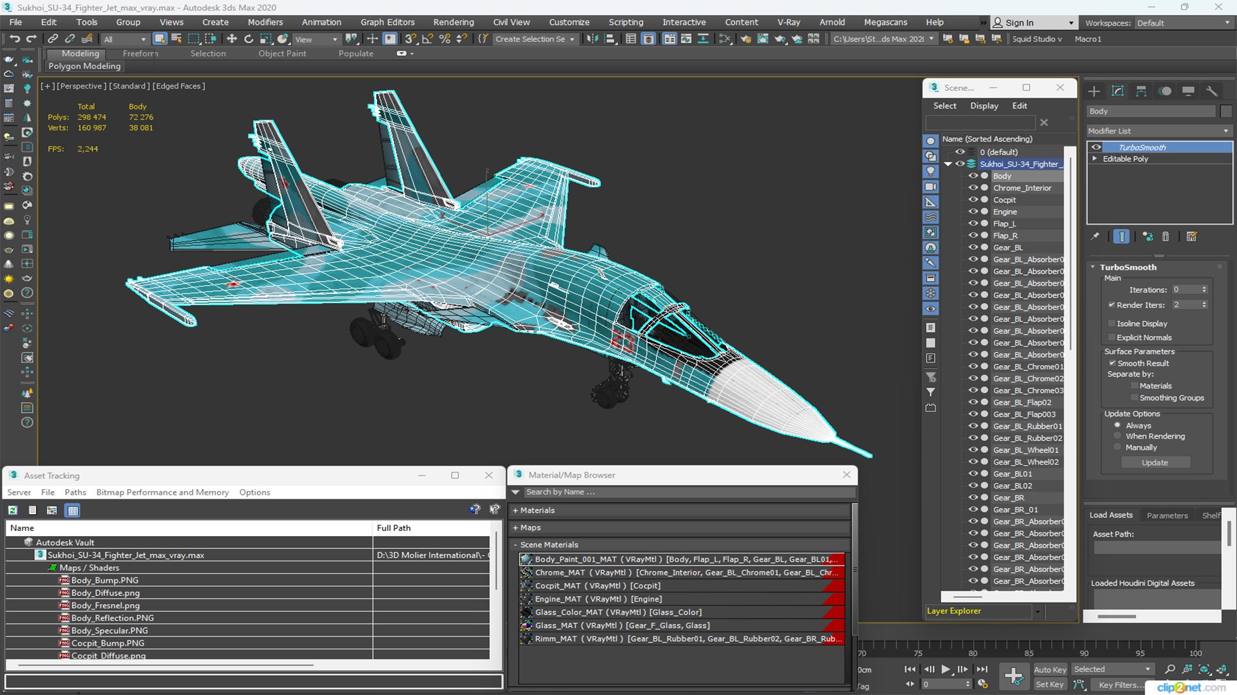
Task: Open Create Selection Set dropdown
Action: coord(535,39)
